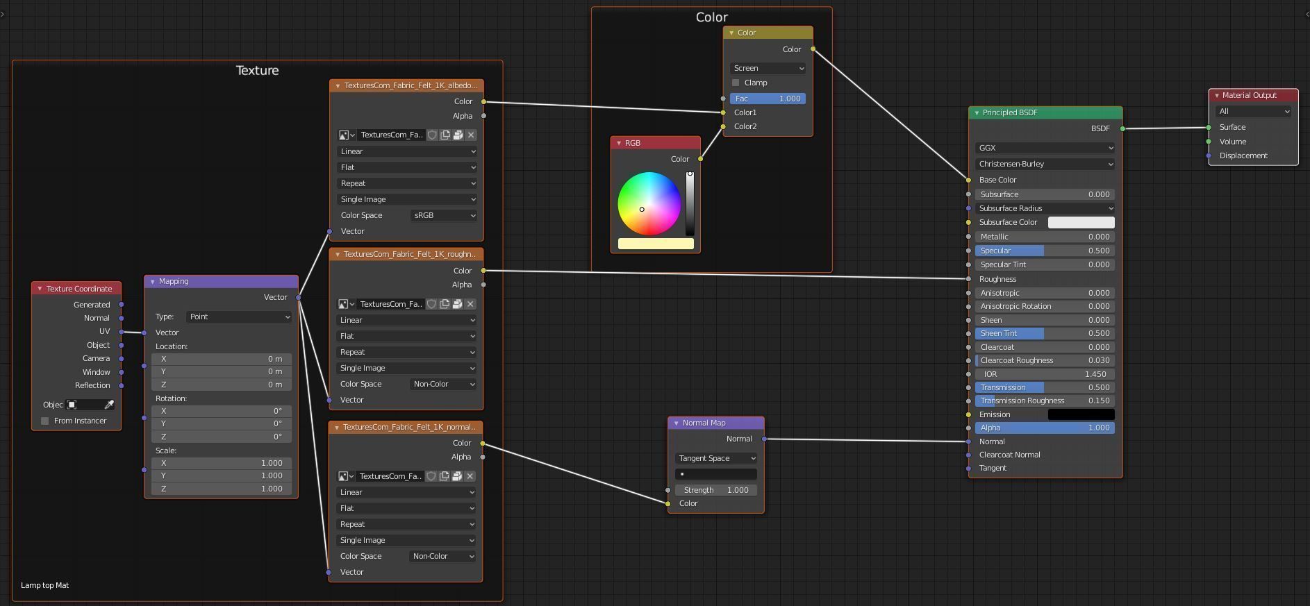
Task: Click the Alpha 1.000 slider
Action: point(1045,428)
